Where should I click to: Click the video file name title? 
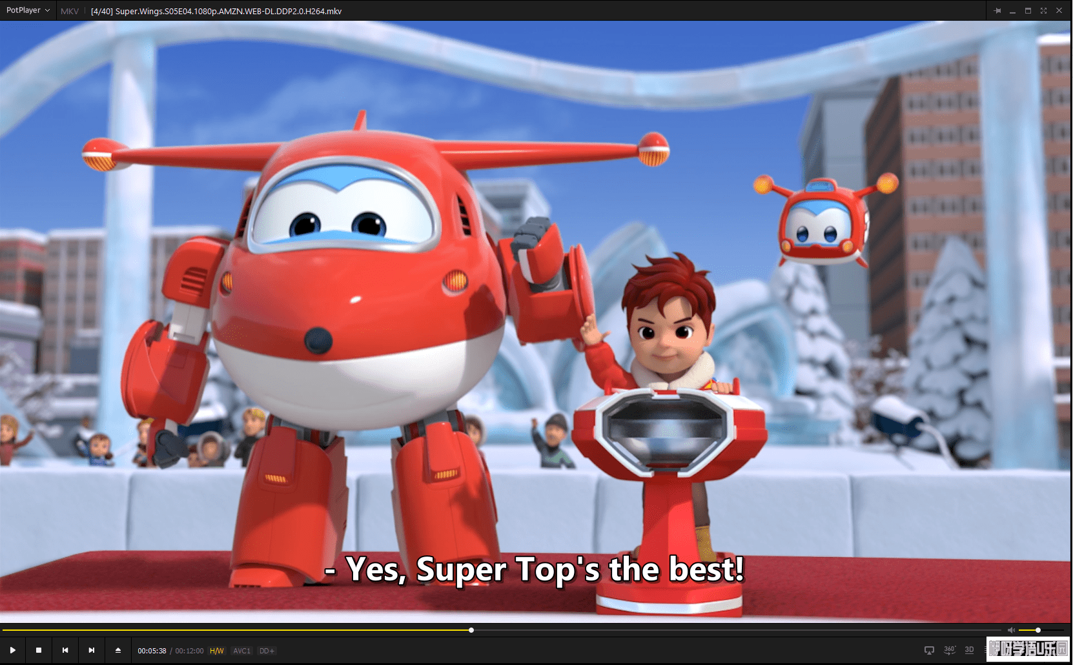[x=216, y=11]
